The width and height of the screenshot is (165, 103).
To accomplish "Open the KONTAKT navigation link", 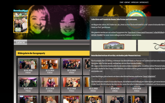I will point(127,2).
